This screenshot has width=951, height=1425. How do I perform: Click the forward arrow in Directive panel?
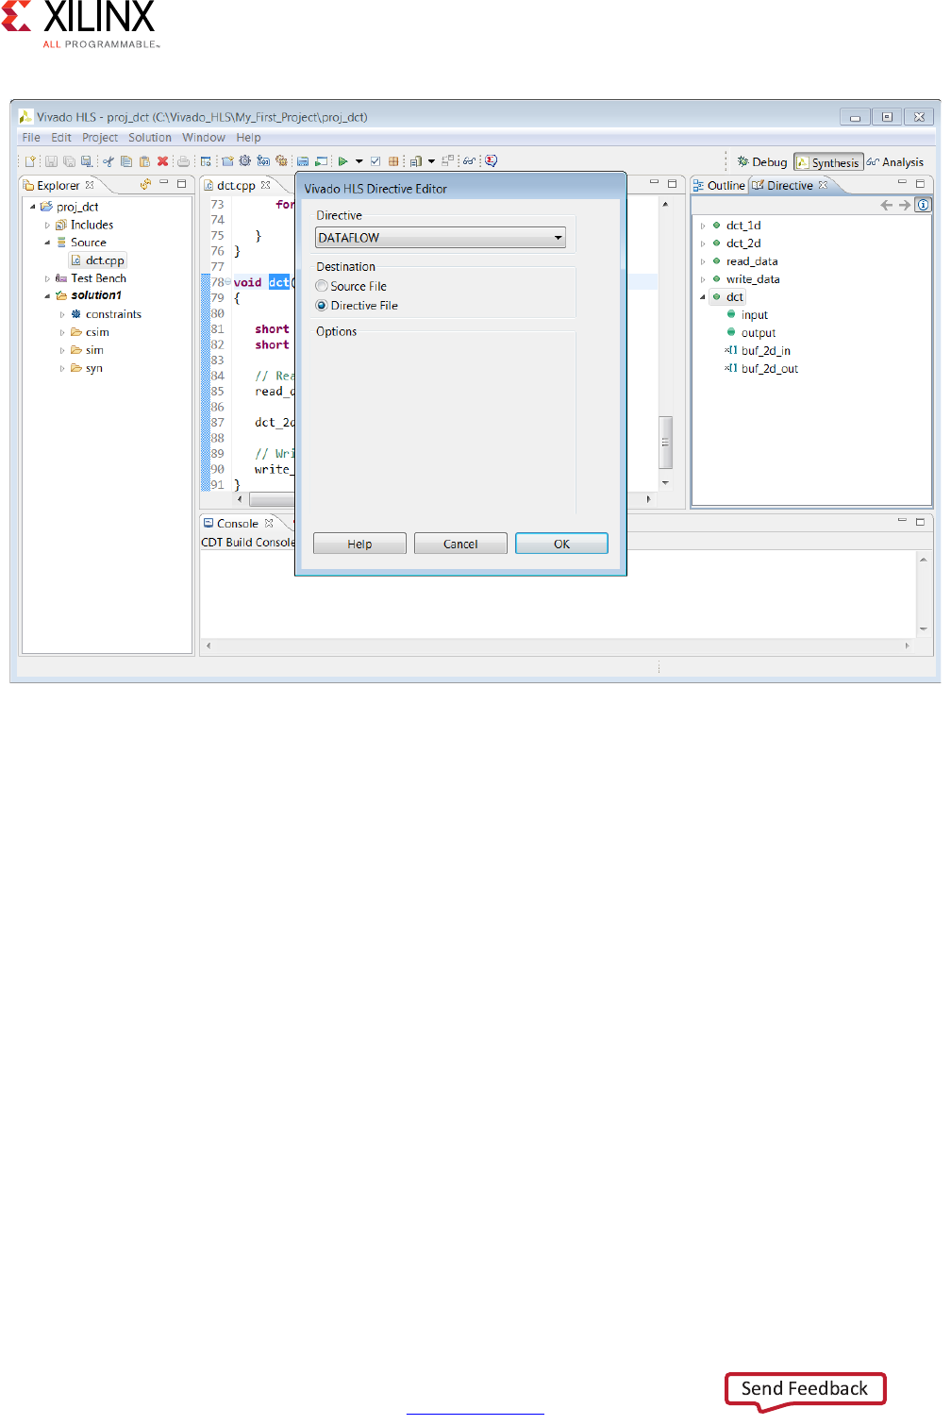coord(905,205)
